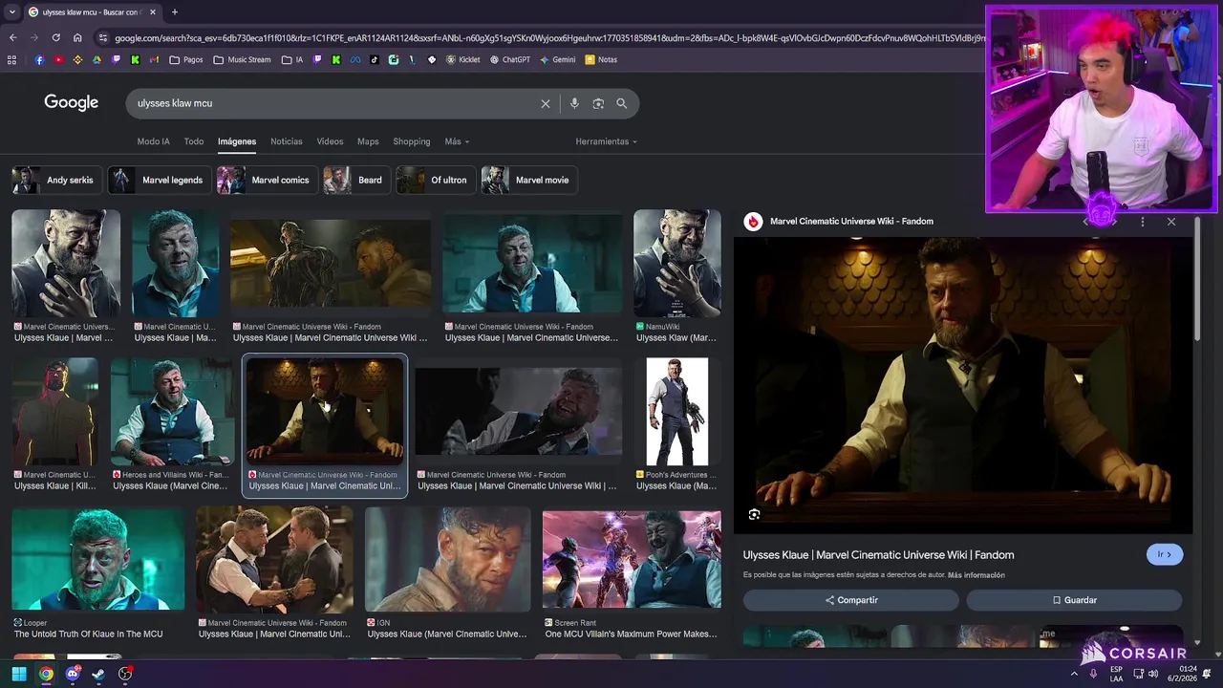This screenshot has height=688, width=1223.
Task: Open the Pagos bookmarks folder
Action: [186, 59]
